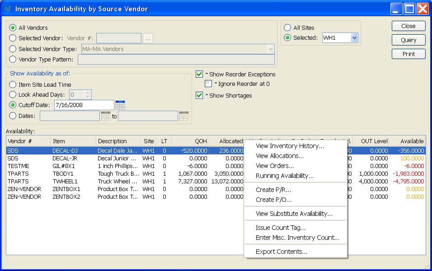Close window using the red X icon

pos(423,9)
